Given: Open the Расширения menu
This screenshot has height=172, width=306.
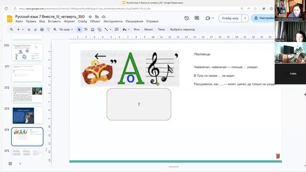Looking at the screenshot, I should point(134,21).
